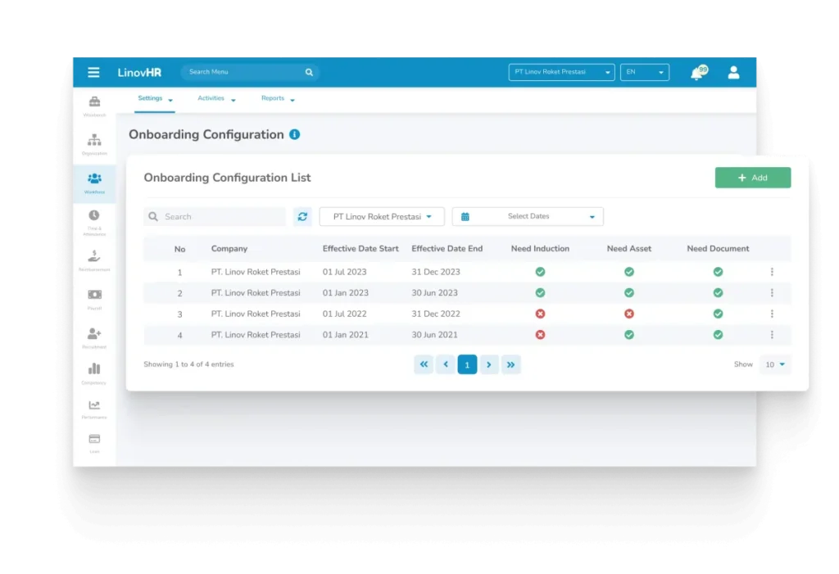Open the three-dot menu for row 1
The image size is (839, 574).
coord(772,272)
